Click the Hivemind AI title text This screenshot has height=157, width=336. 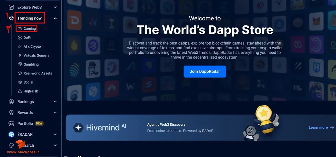coord(106,127)
